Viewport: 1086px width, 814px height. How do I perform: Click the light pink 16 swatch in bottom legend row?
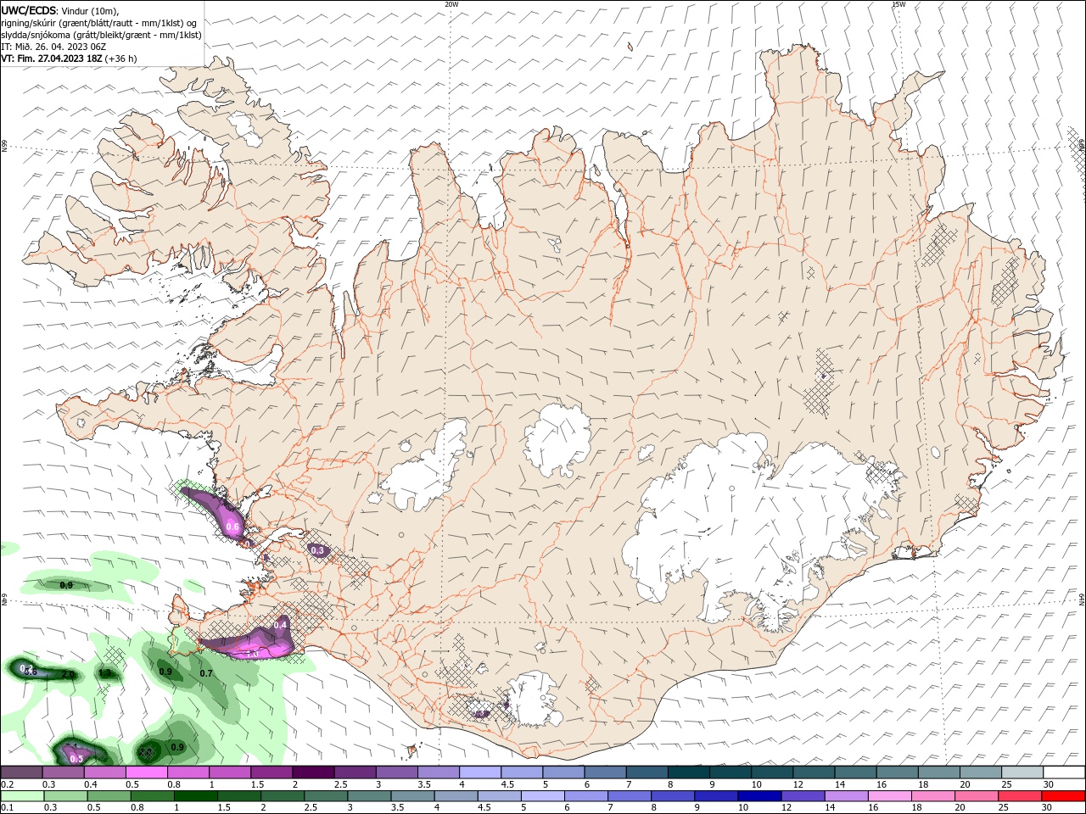click(x=888, y=796)
